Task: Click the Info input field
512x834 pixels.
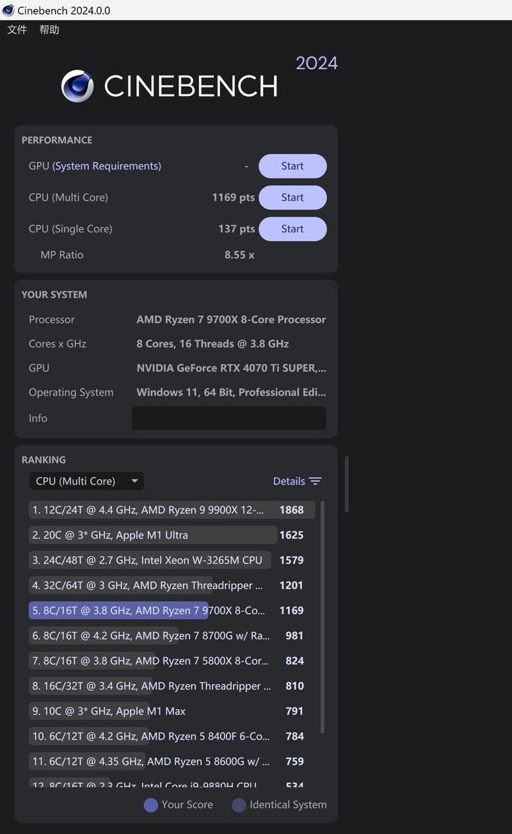Action: (229, 418)
